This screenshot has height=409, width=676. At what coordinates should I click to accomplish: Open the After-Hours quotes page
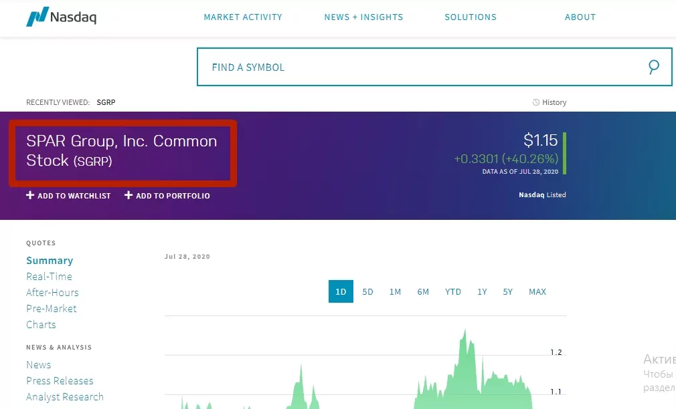52,292
